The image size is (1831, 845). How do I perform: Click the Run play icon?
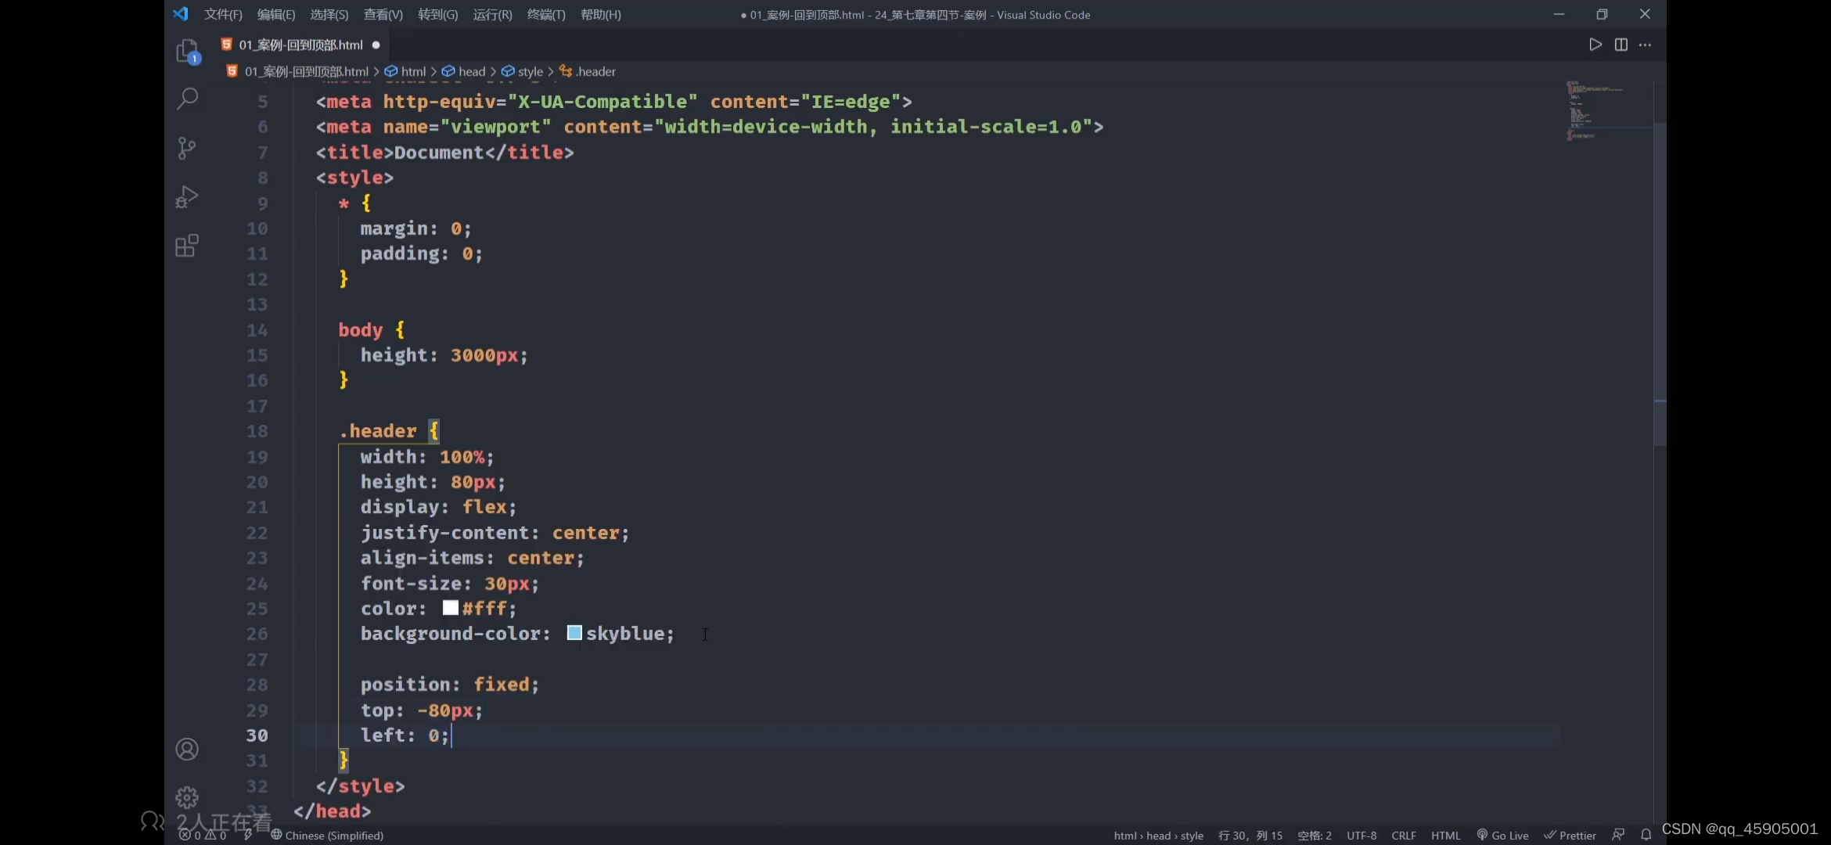1595,45
